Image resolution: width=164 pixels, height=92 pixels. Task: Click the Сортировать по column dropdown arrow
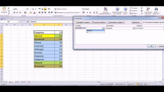pos(103,28)
